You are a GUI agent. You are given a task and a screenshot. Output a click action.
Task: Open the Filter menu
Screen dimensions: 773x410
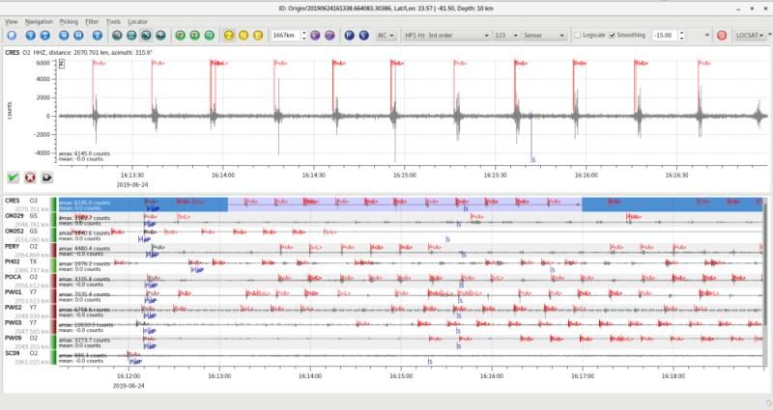[92, 21]
